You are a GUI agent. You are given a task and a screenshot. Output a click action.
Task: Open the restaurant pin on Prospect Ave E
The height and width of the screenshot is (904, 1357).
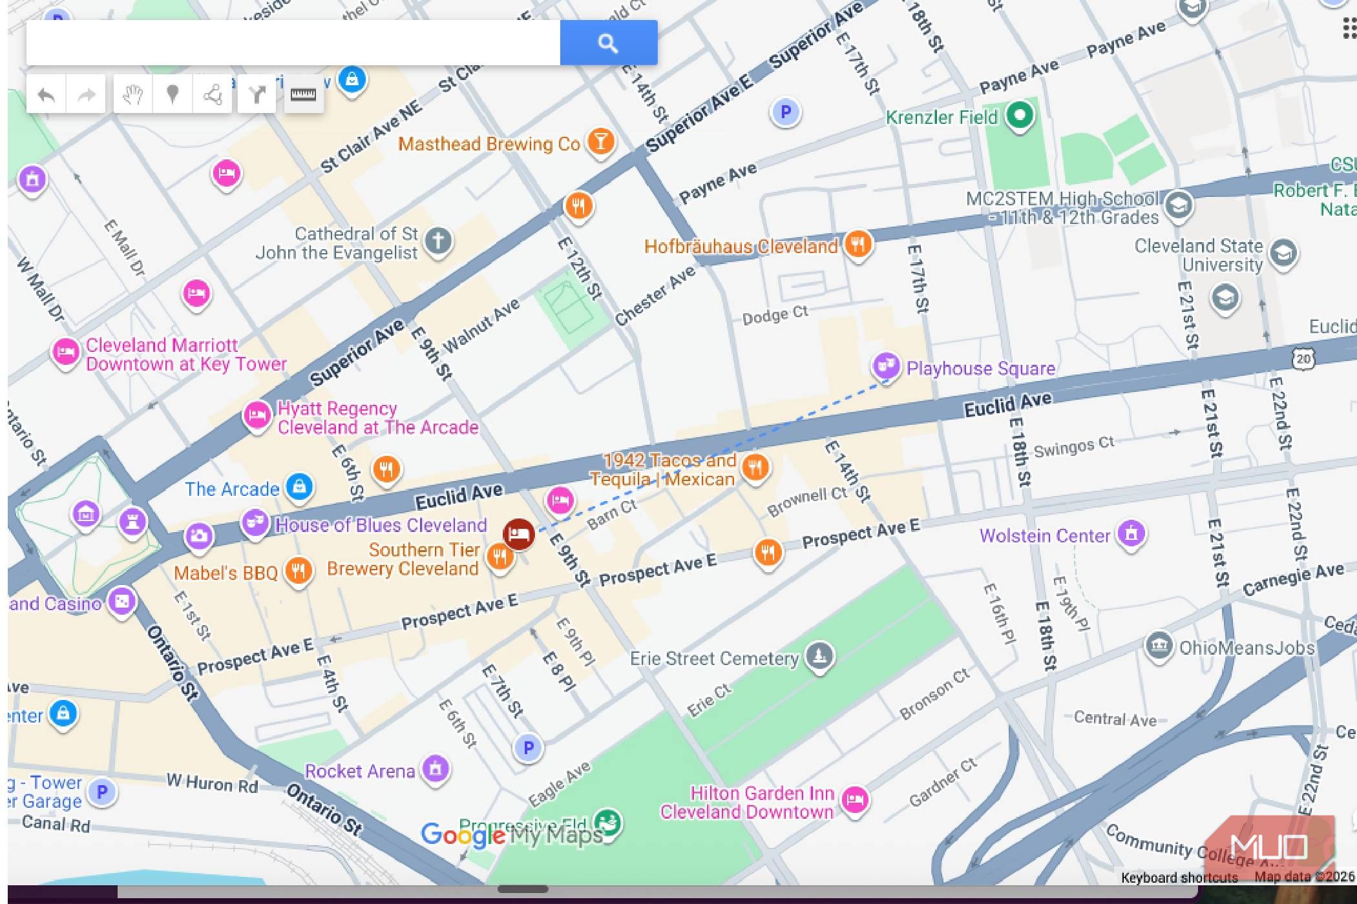tap(768, 553)
